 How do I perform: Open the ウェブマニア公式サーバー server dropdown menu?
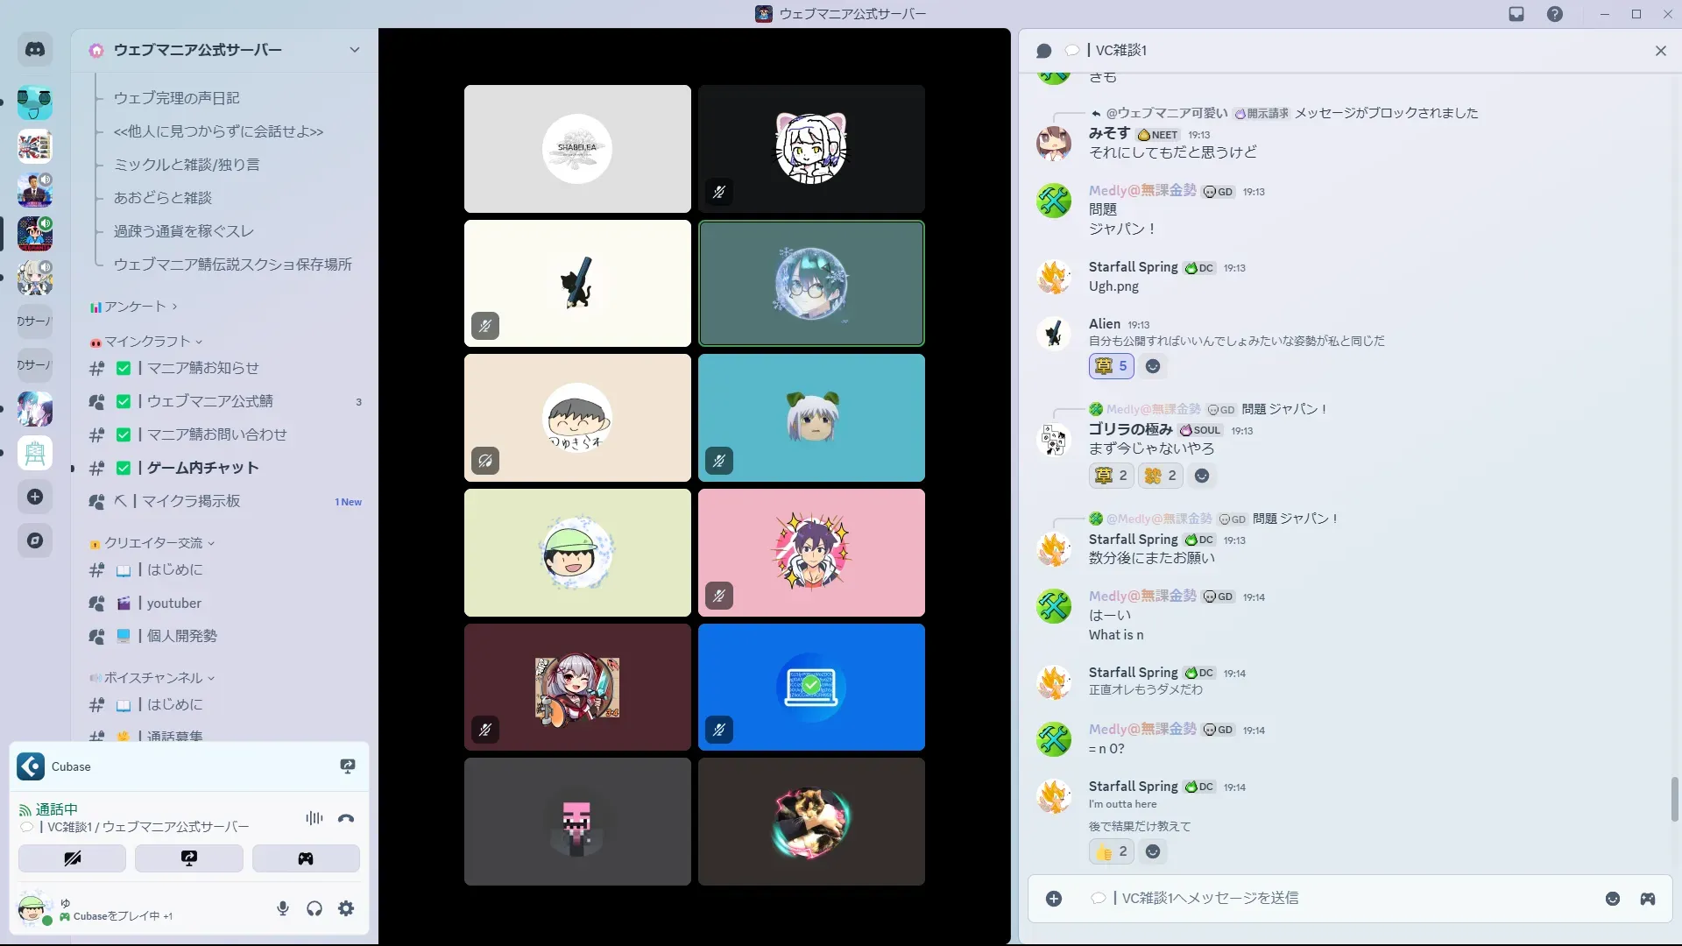pyautogui.click(x=354, y=50)
